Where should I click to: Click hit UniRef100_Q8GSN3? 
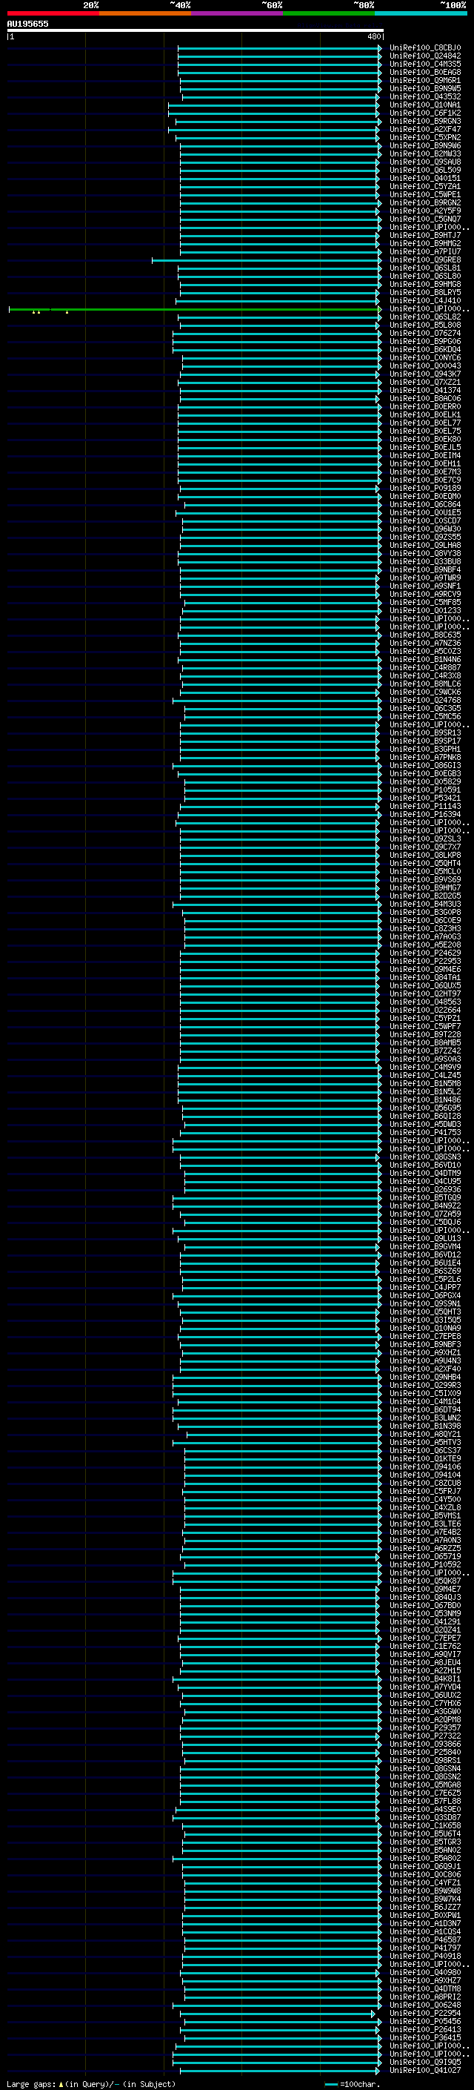tap(424, 1157)
